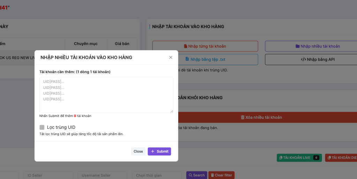Viewport: 357px width, 179px height.
Task: Show the TÀI KHOẢN LIVE list
Action: (299, 158)
